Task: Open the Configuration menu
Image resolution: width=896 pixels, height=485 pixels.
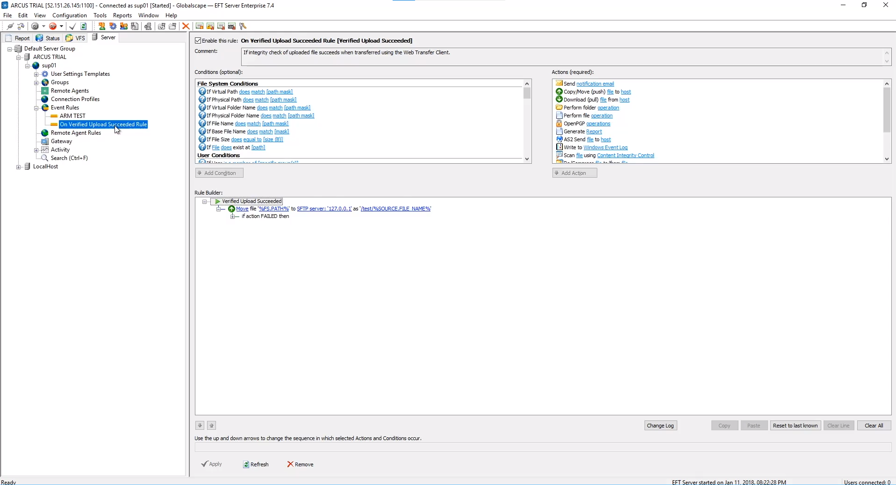Action: [69, 15]
